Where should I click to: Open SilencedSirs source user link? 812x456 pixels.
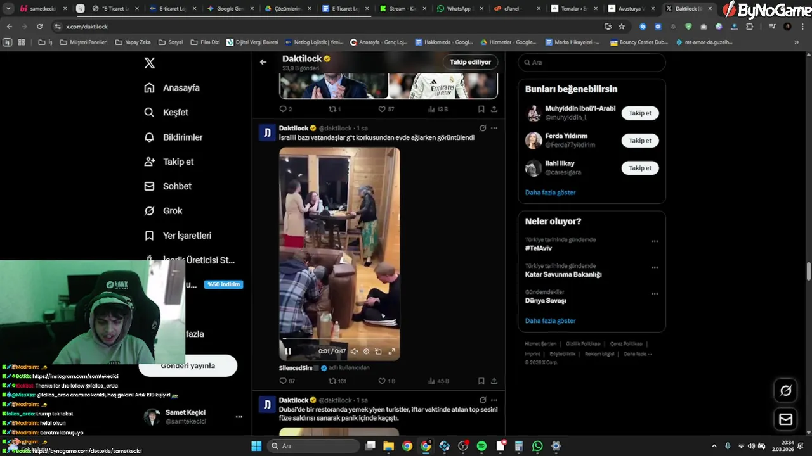296,368
